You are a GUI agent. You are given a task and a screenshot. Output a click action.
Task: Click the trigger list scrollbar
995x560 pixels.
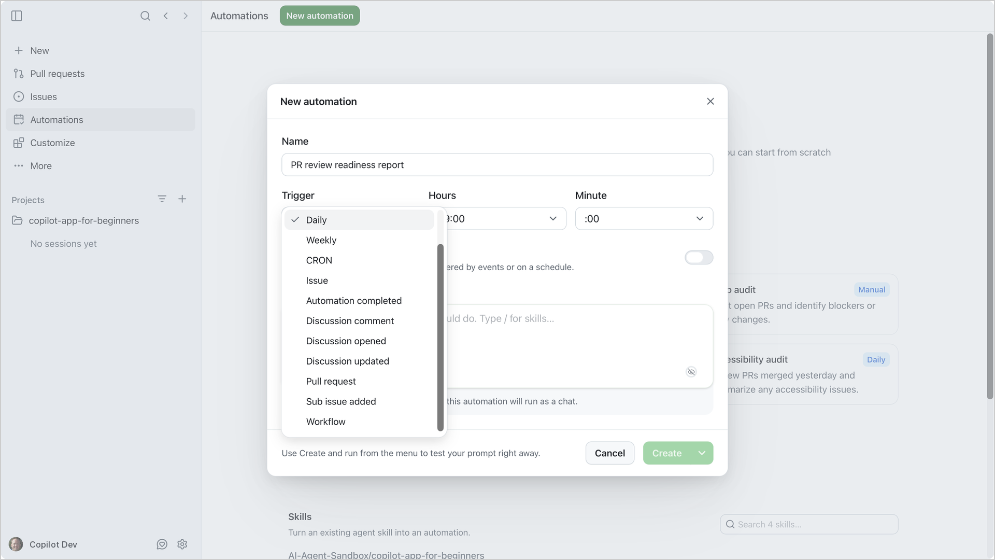[x=440, y=338]
